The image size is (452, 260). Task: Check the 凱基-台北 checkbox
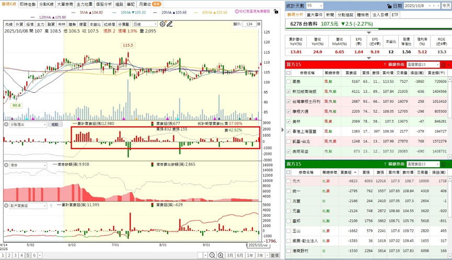click(288, 141)
